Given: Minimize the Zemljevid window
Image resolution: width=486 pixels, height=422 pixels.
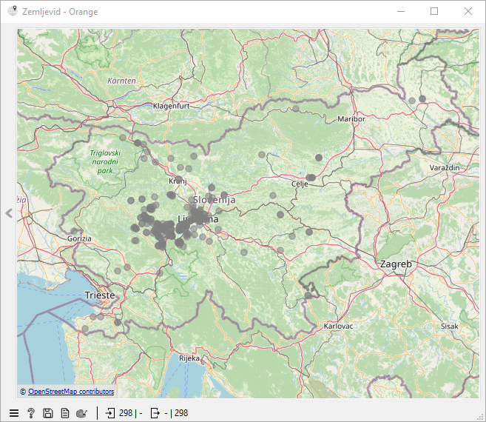Looking at the screenshot, I should (401, 12).
